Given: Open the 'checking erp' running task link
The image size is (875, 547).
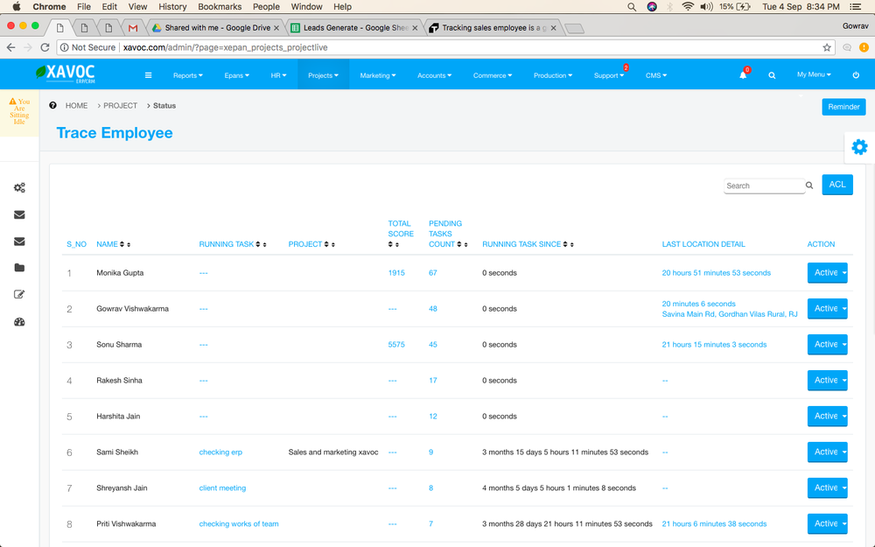Looking at the screenshot, I should [220, 452].
